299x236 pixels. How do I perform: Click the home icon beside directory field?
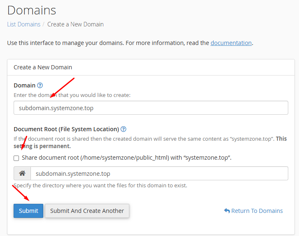coord(22,174)
